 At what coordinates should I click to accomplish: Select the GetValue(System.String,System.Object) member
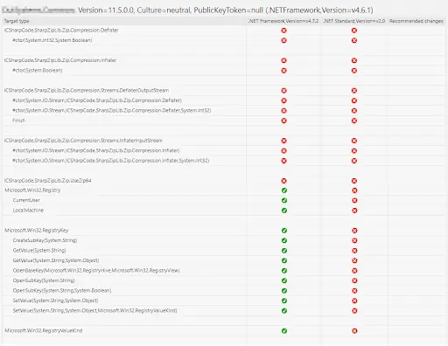(56, 260)
